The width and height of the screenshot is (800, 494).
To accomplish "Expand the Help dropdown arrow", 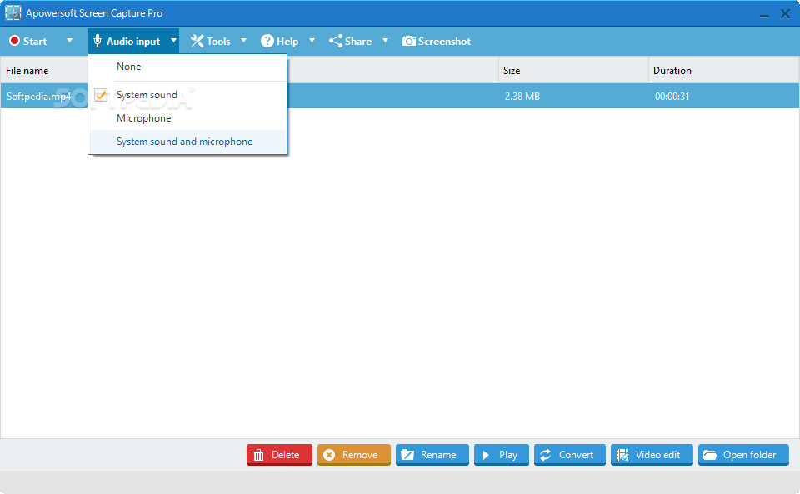I will point(312,40).
